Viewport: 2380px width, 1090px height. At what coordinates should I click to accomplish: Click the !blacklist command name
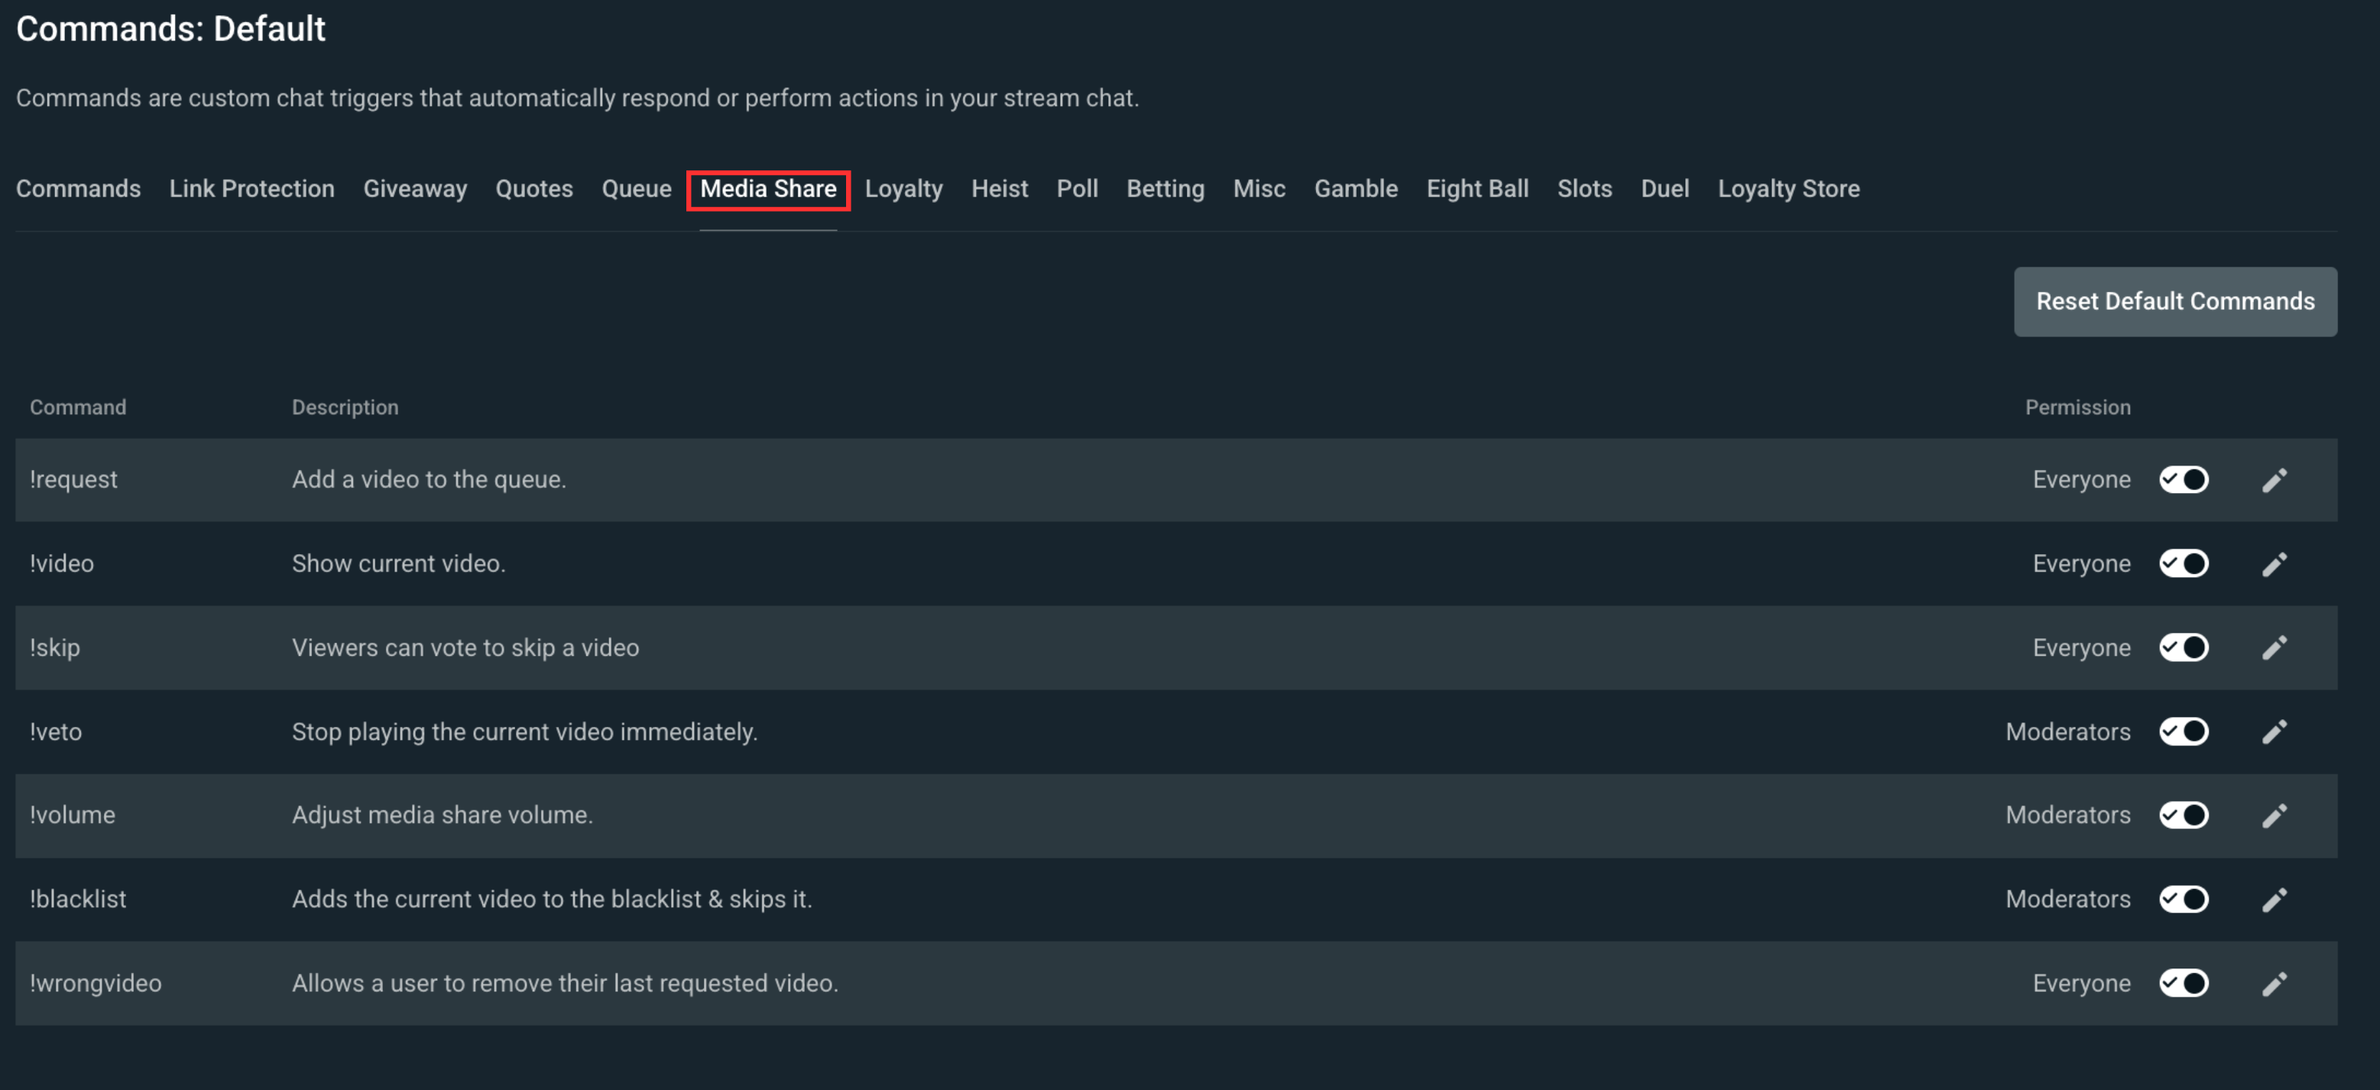[78, 900]
